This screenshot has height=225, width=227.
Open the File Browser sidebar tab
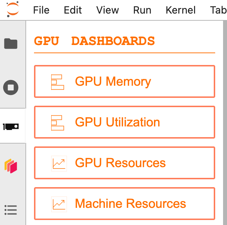click(11, 44)
